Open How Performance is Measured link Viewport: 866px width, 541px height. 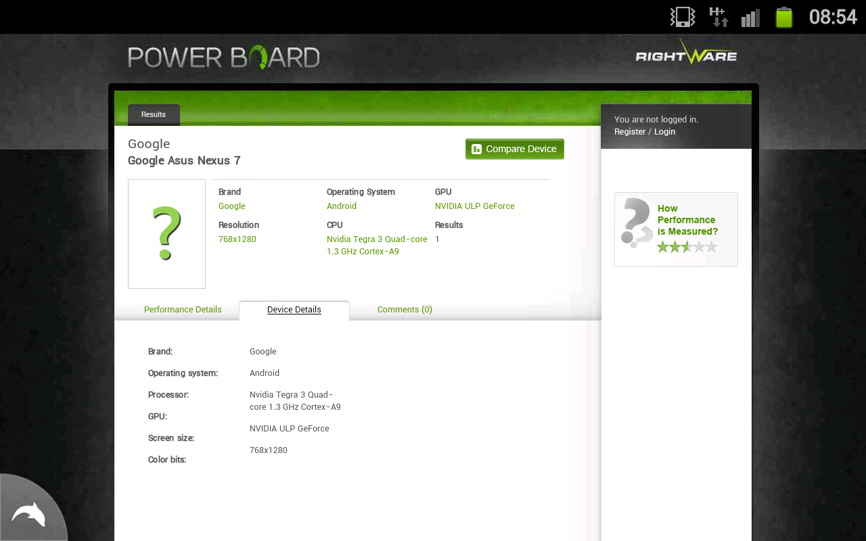(x=687, y=220)
